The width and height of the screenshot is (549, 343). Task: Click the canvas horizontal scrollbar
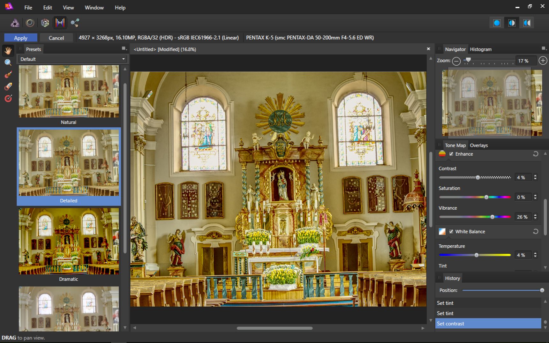coord(274,328)
